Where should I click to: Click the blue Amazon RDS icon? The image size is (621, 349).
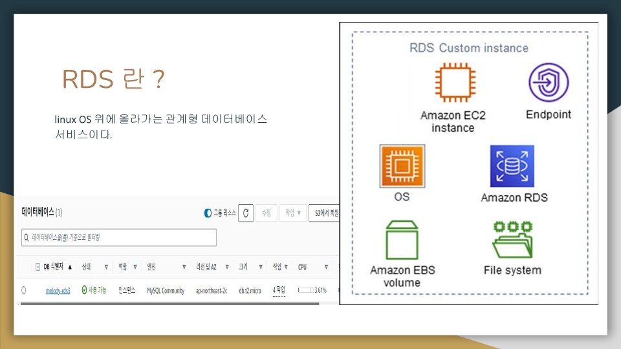[x=512, y=166]
